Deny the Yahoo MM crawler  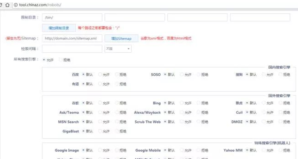[x=280, y=150]
